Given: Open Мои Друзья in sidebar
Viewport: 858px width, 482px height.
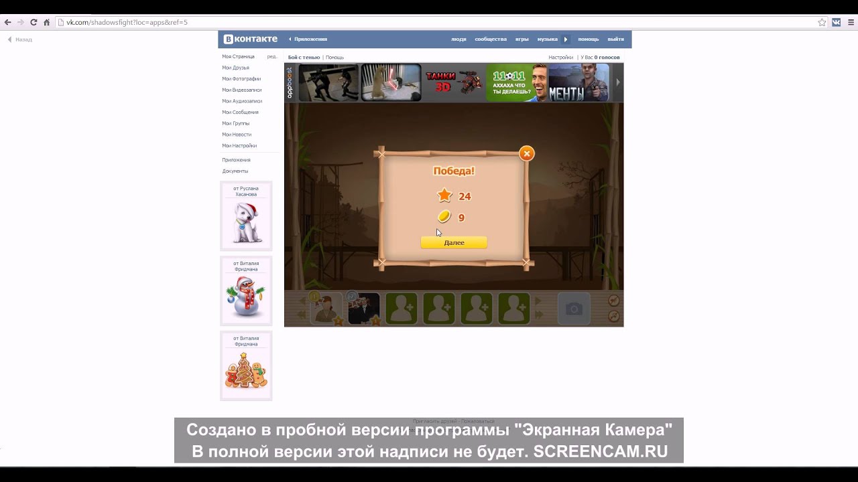Looking at the screenshot, I should point(235,68).
